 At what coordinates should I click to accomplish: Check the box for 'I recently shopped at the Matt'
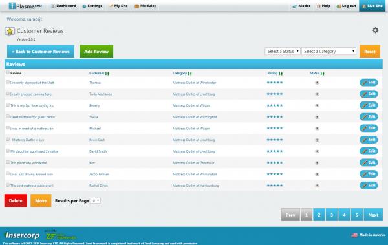pos(8,82)
